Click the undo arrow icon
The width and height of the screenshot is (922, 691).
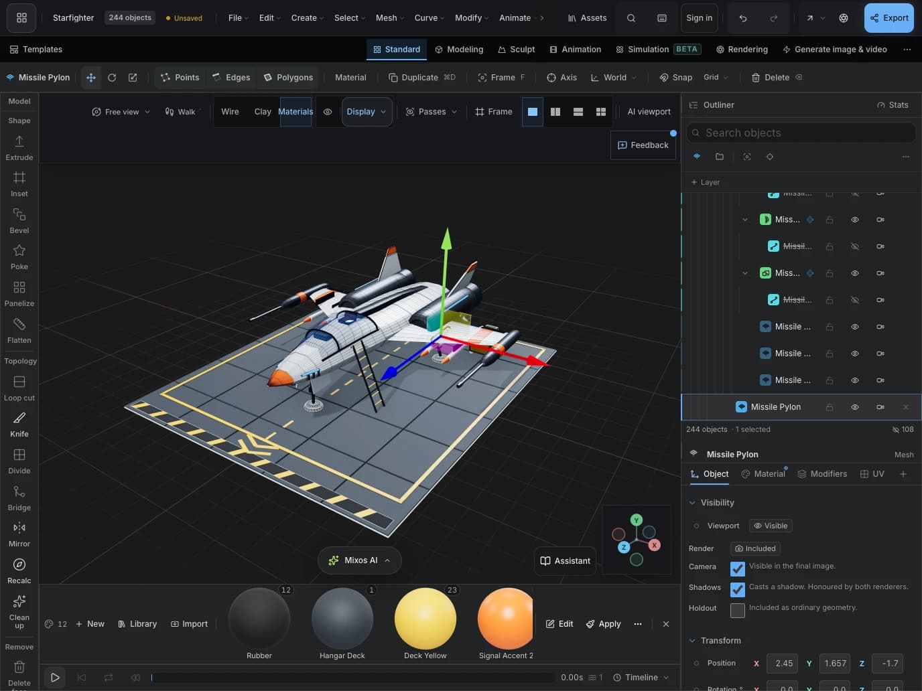[743, 18]
